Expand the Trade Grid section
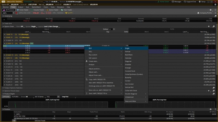218x122 pixels. click(3, 23)
